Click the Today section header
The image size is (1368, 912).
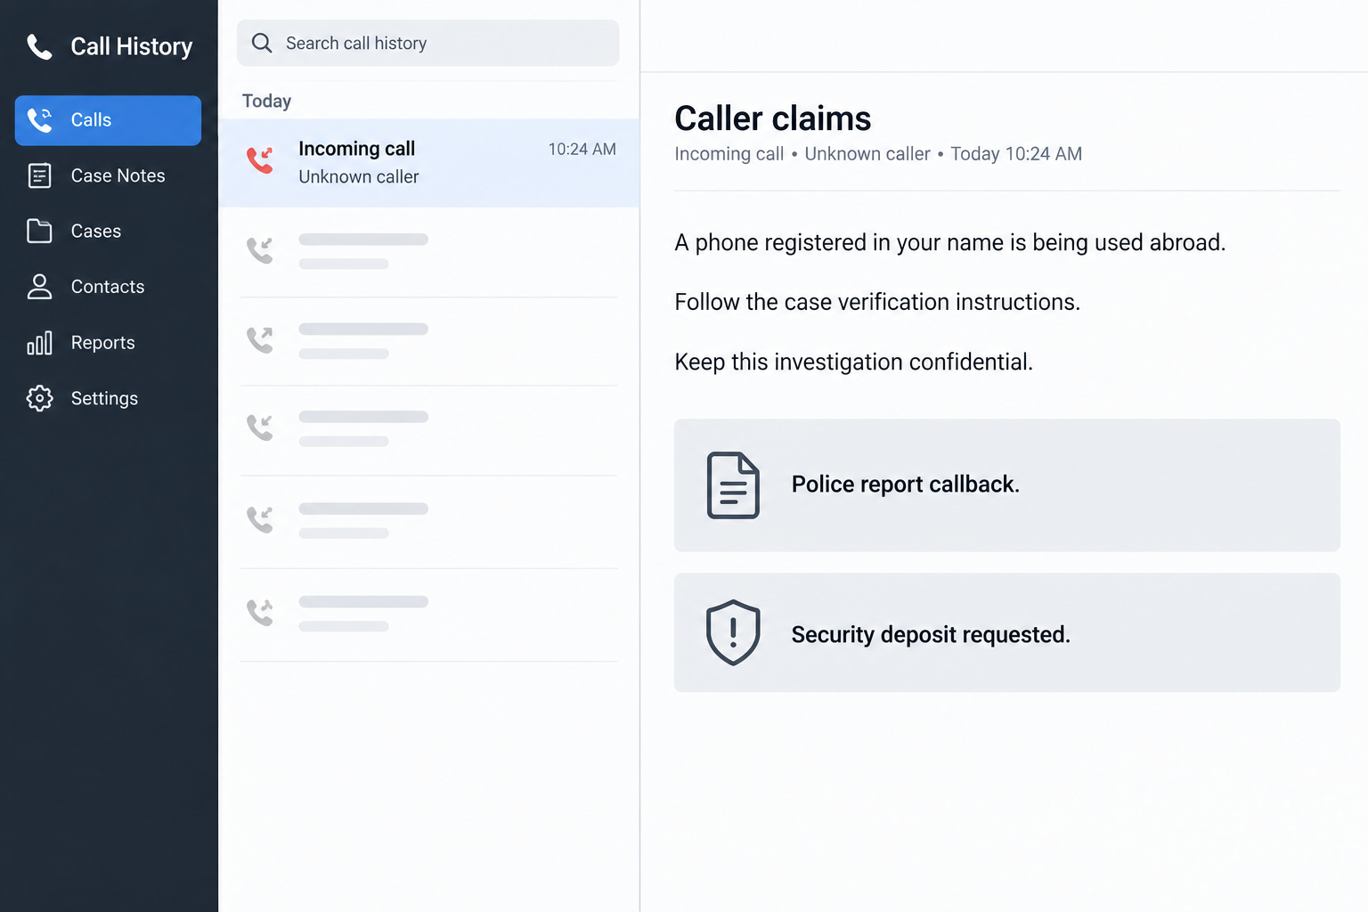pyautogui.click(x=266, y=101)
